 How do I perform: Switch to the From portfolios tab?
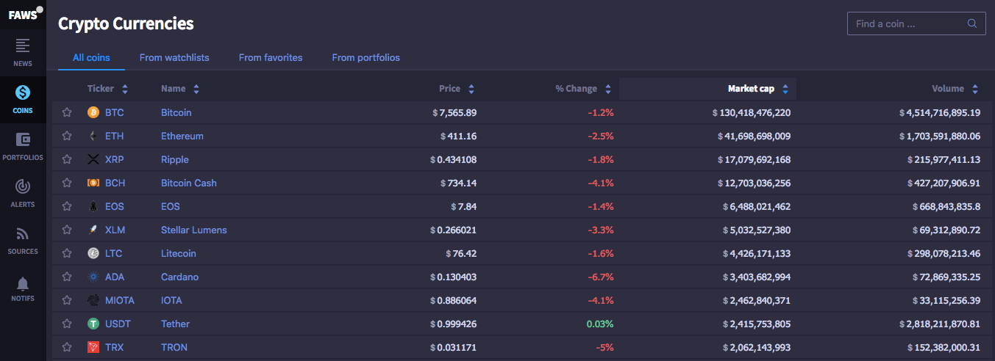click(x=366, y=57)
